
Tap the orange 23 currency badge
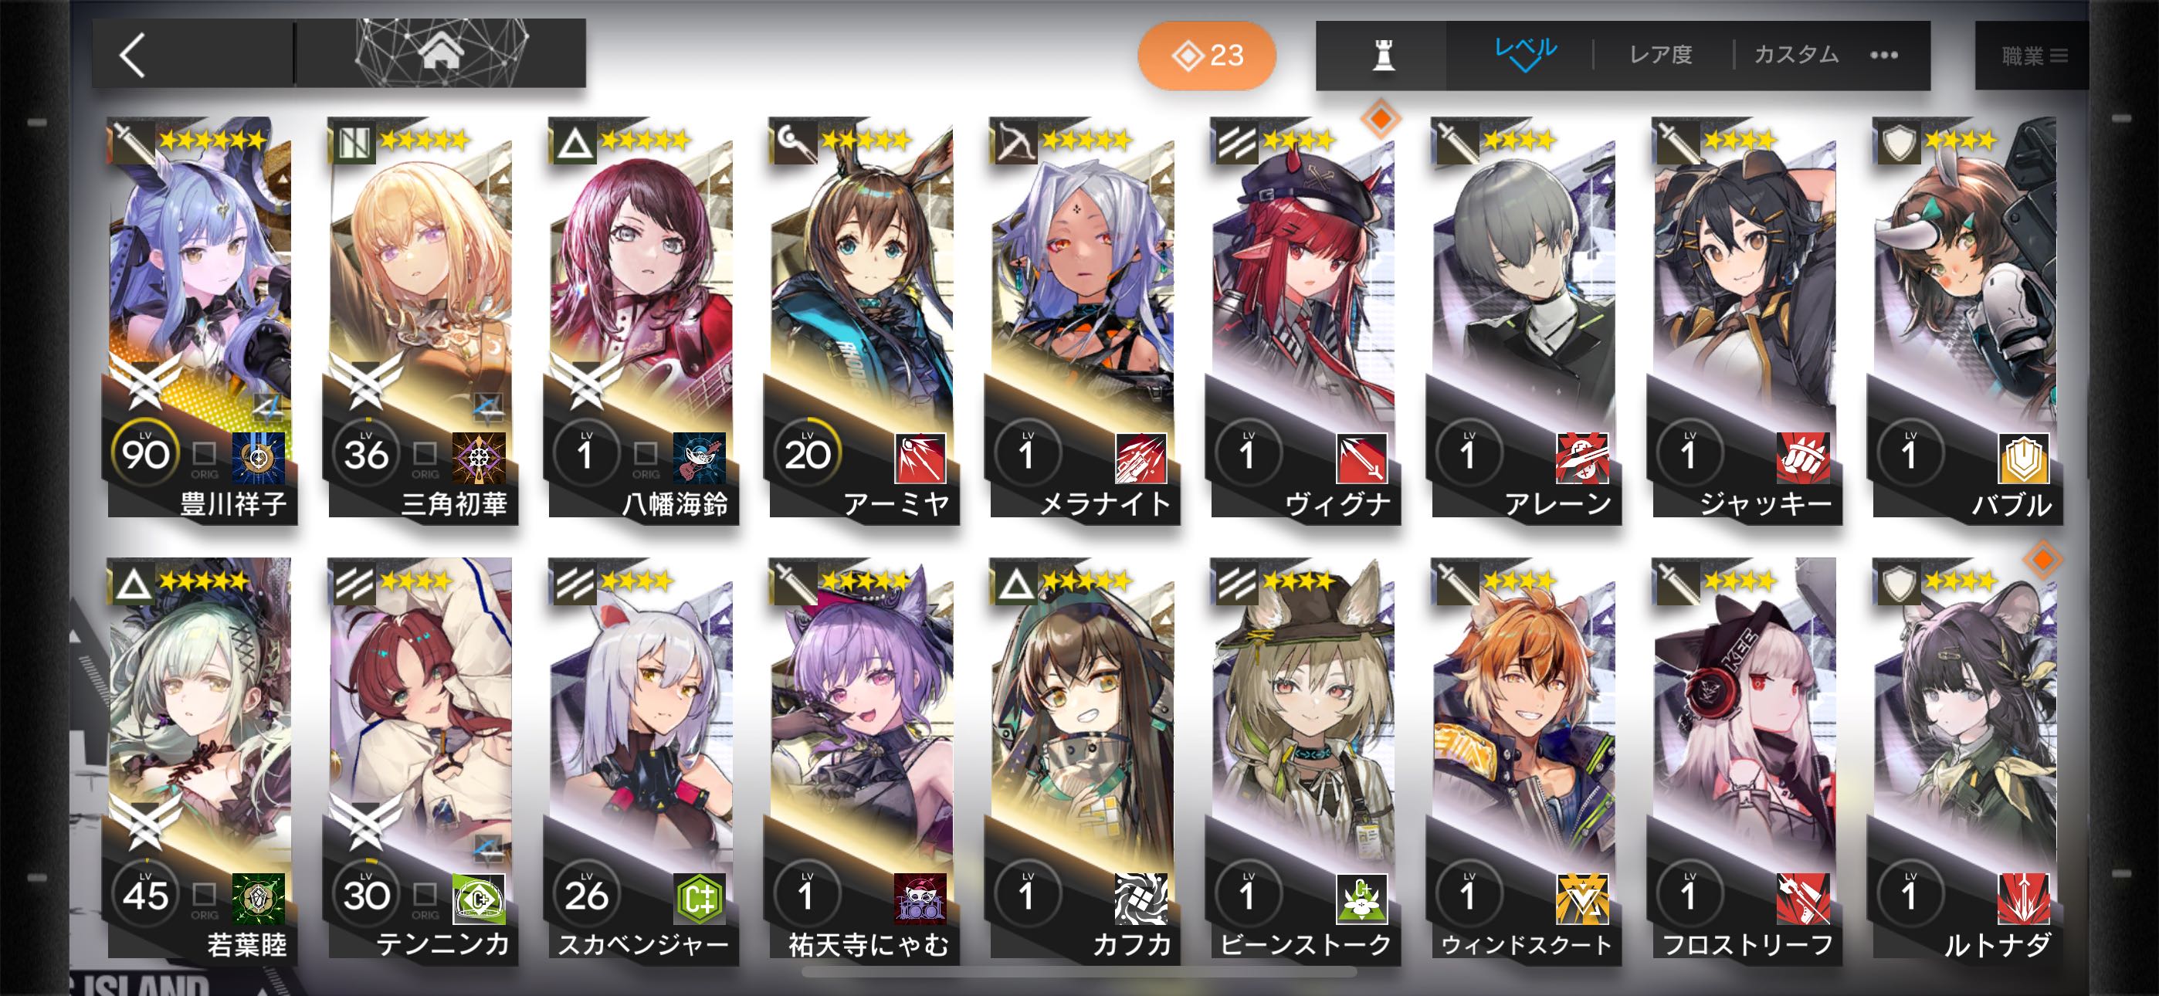tap(1206, 56)
